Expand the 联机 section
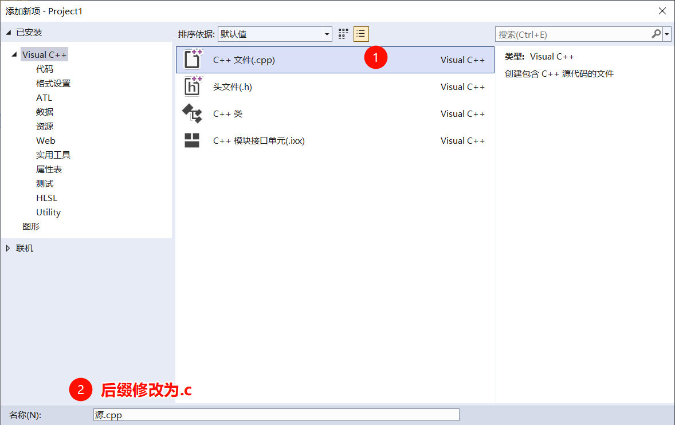This screenshot has height=425, width=675. pyautogui.click(x=8, y=248)
